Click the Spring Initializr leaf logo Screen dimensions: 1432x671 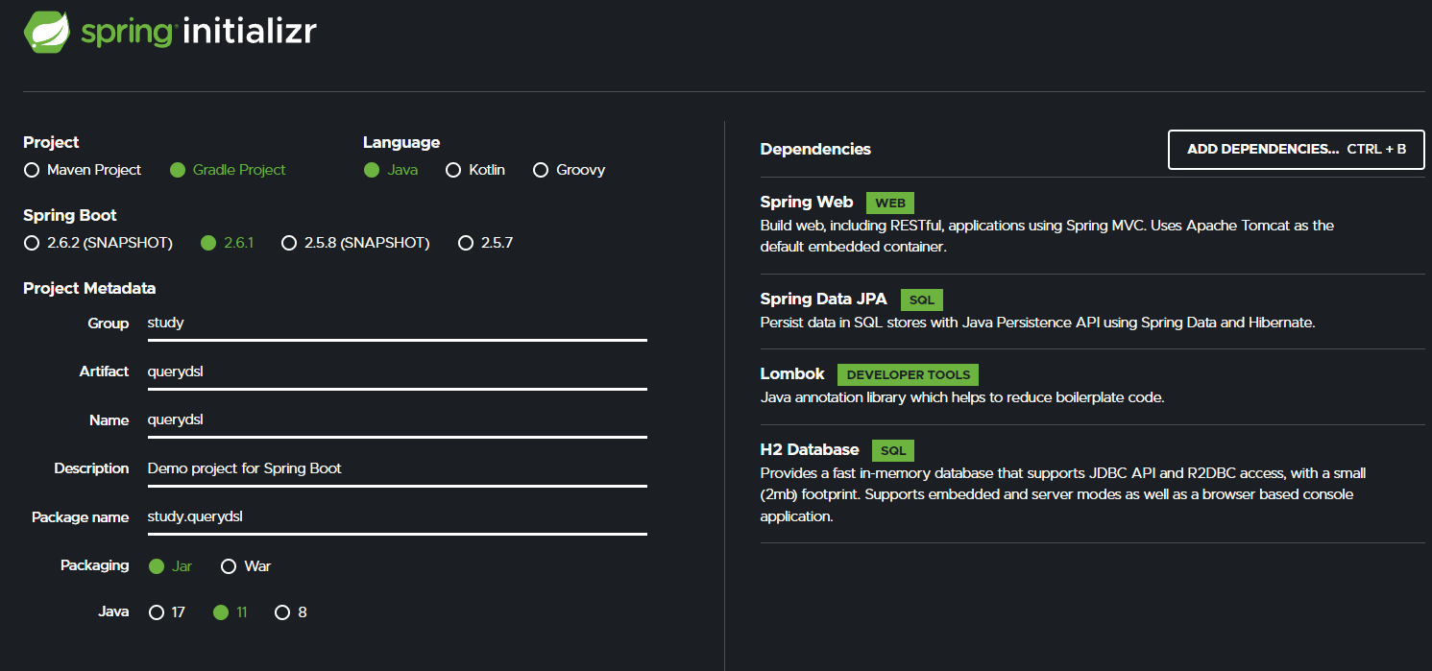[x=47, y=32]
